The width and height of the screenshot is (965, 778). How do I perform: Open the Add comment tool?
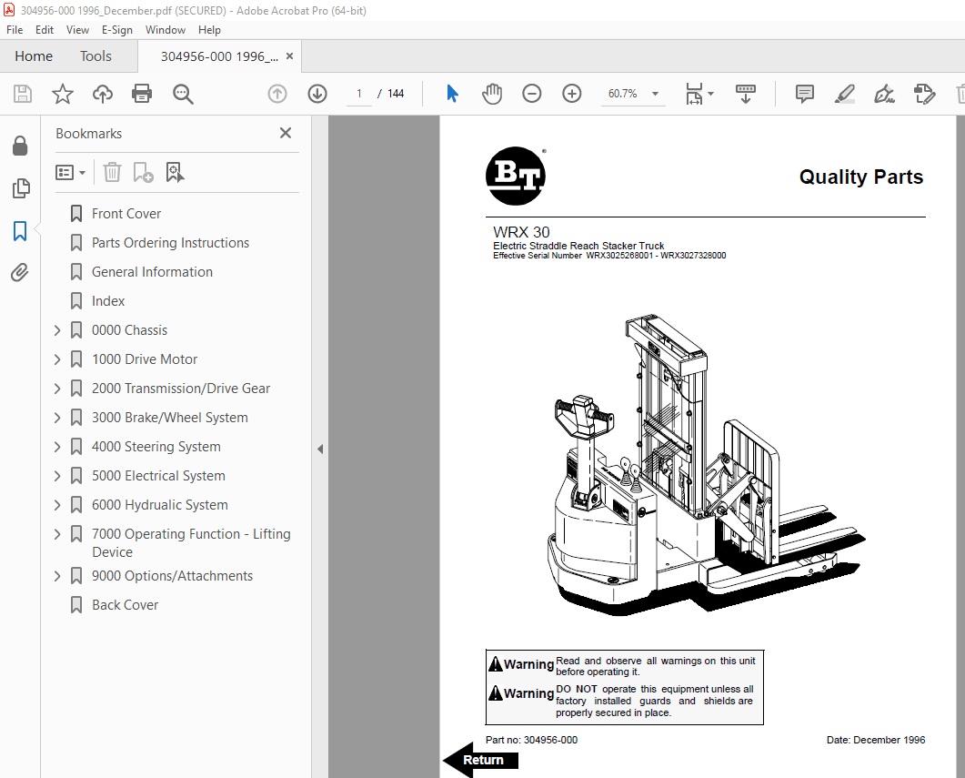(804, 94)
